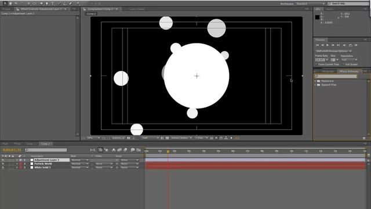Select the Puppet Pin tool
The image size is (371, 209).
[78, 3]
